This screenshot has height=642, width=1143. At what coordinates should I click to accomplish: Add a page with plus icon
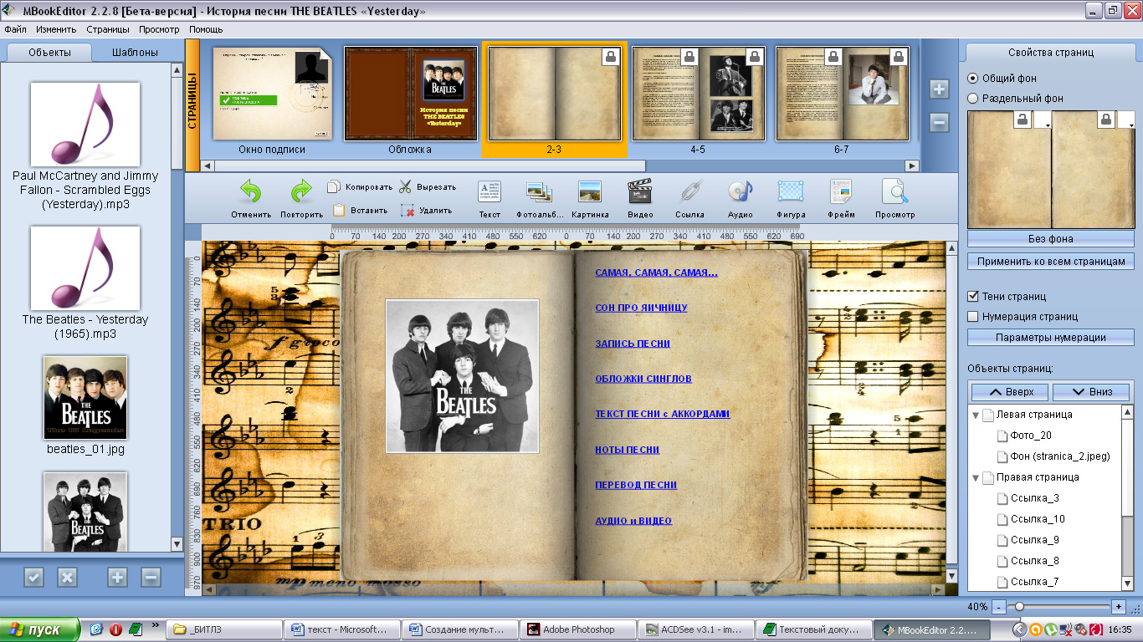coord(939,89)
